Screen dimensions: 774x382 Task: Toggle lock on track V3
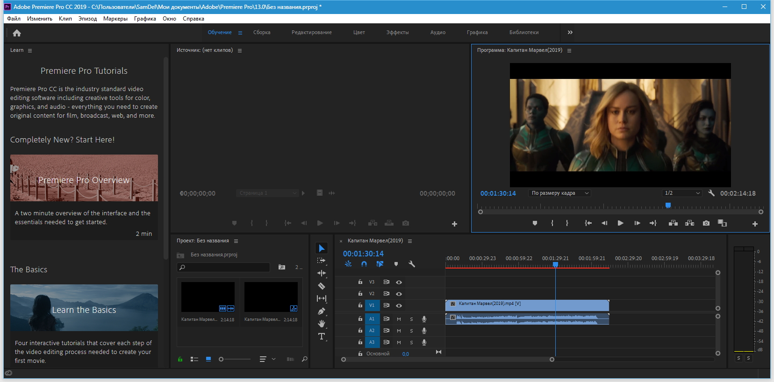point(360,282)
